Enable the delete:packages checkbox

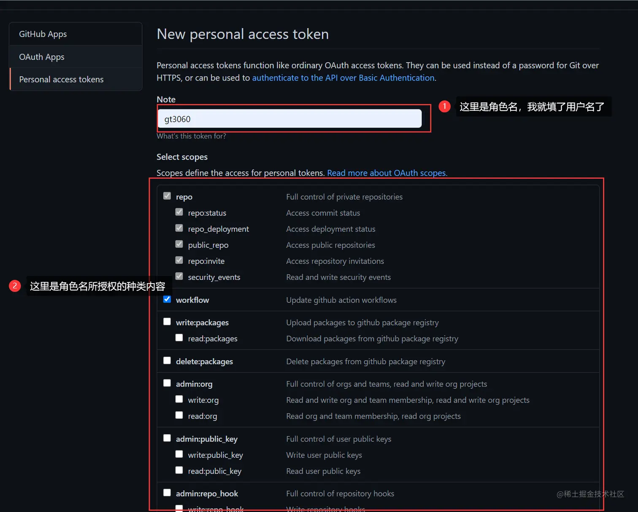(x=167, y=361)
